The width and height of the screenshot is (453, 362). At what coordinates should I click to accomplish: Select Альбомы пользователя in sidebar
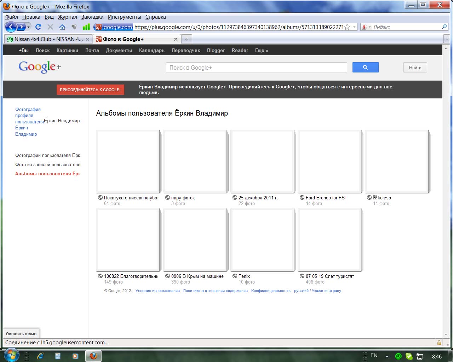click(x=47, y=174)
